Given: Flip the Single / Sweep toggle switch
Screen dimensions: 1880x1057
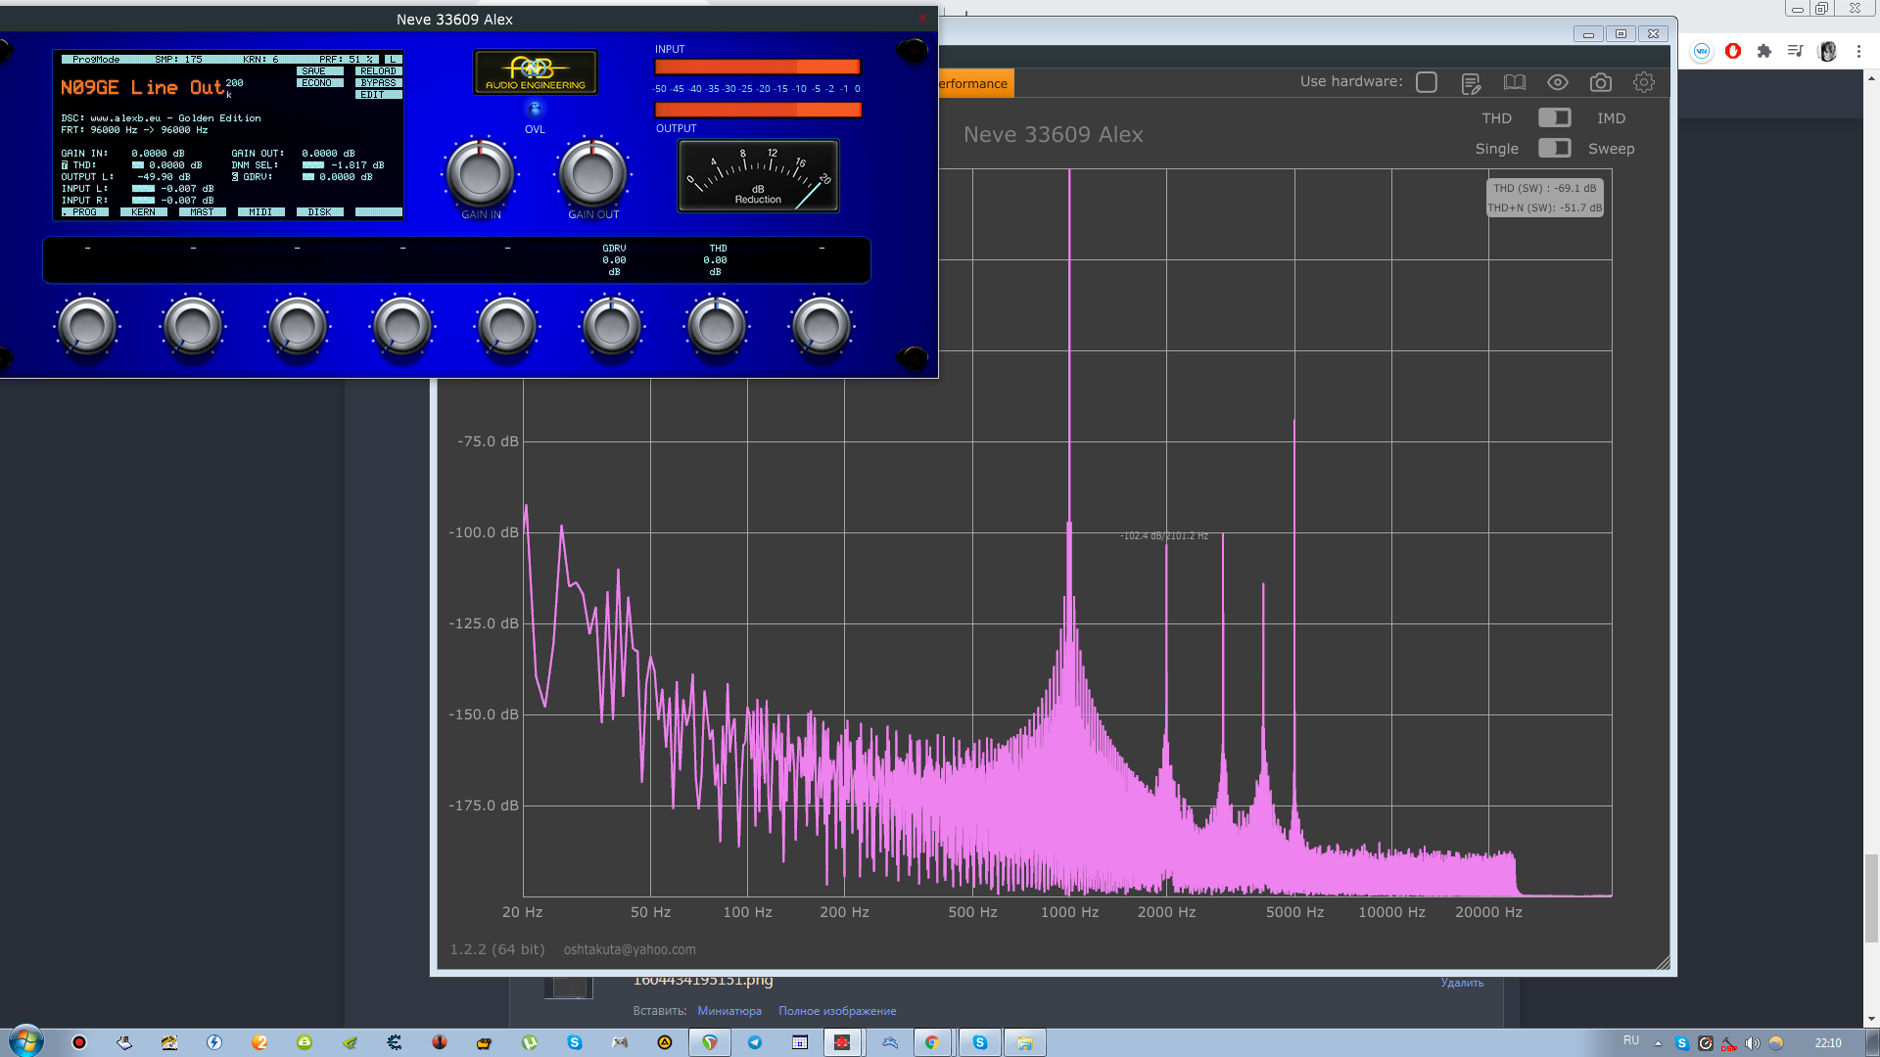Looking at the screenshot, I should click(x=1554, y=148).
